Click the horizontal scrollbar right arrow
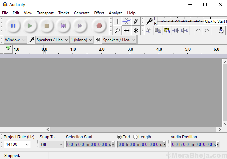 click(x=219, y=129)
